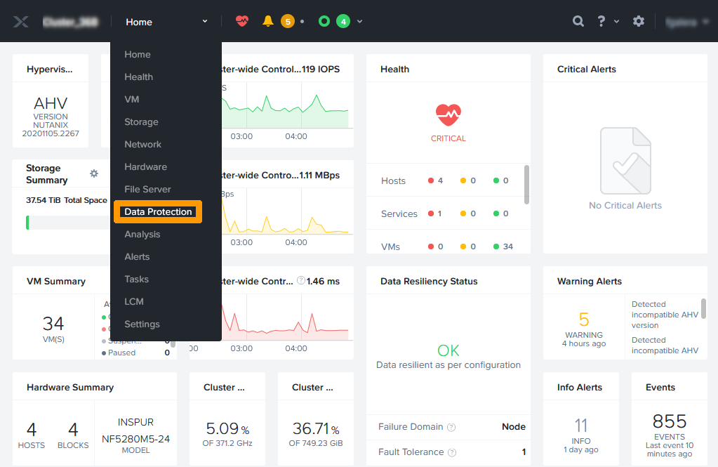Expand the help menu chevron

(617, 22)
